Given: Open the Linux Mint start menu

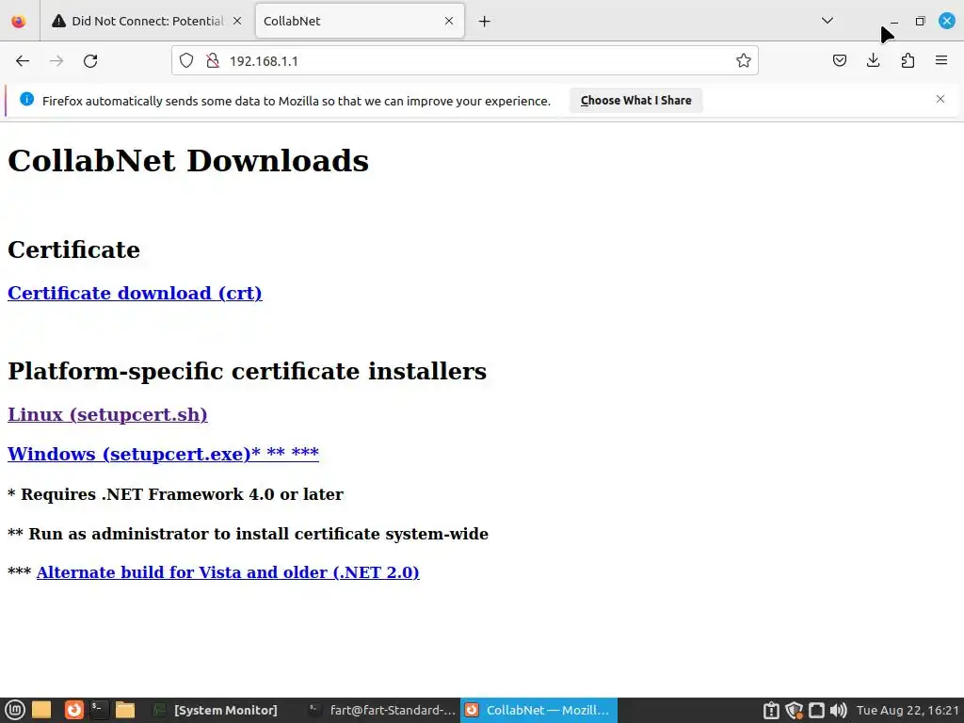Looking at the screenshot, I should point(14,710).
